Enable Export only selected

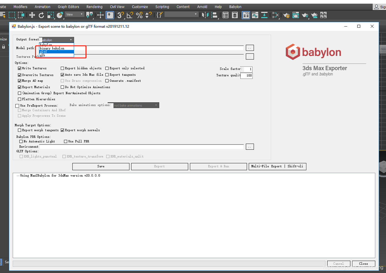point(107,68)
